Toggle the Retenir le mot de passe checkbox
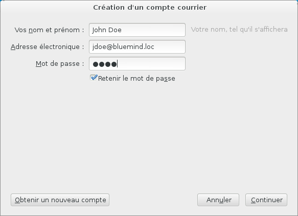 (94, 78)
